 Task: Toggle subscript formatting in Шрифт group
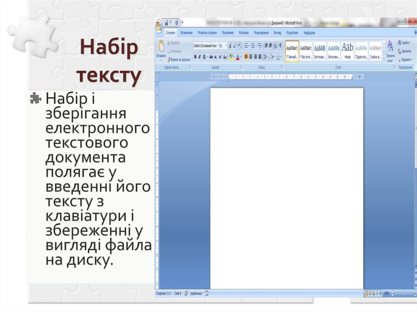pyautogui.click(x=216, y=57)
